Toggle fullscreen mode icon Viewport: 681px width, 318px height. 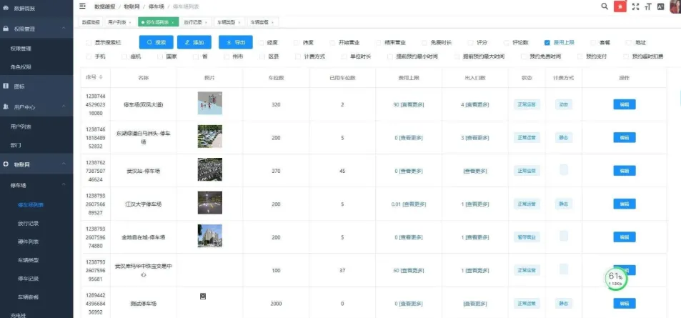pos(635,6)
